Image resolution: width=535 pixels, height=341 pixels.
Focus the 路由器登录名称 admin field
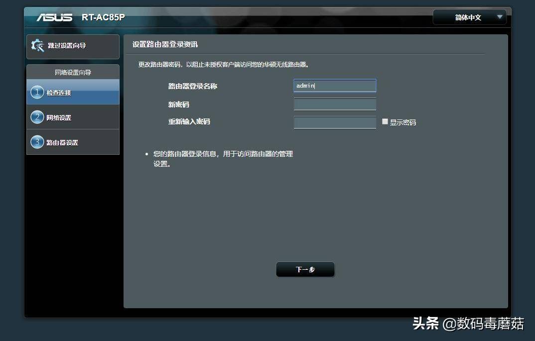point(335,86)
